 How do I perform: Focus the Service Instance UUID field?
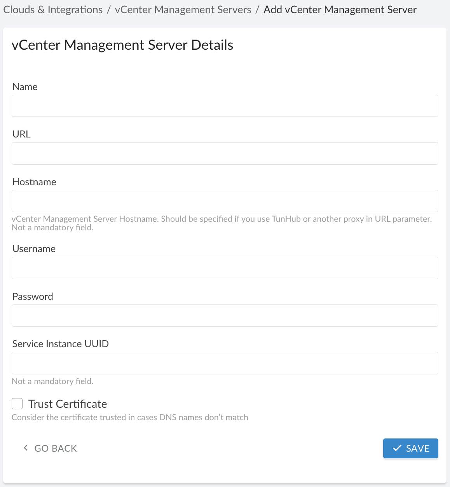(225, 363)
